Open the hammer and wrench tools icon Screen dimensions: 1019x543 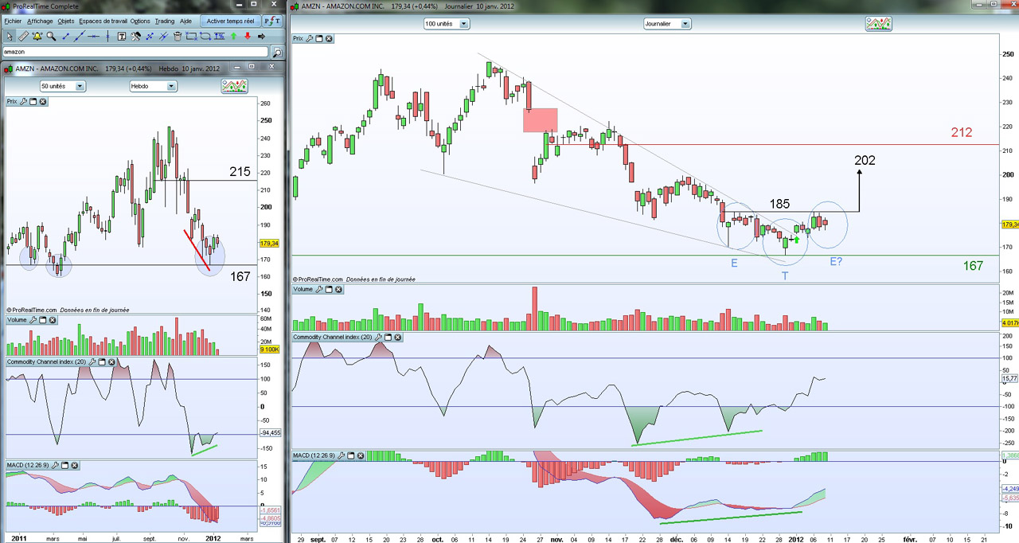tap(136, 36)
